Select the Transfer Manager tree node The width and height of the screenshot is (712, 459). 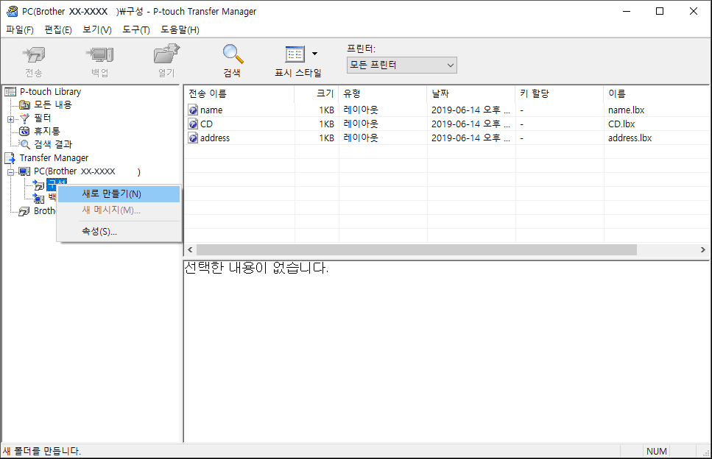[54, 158]
